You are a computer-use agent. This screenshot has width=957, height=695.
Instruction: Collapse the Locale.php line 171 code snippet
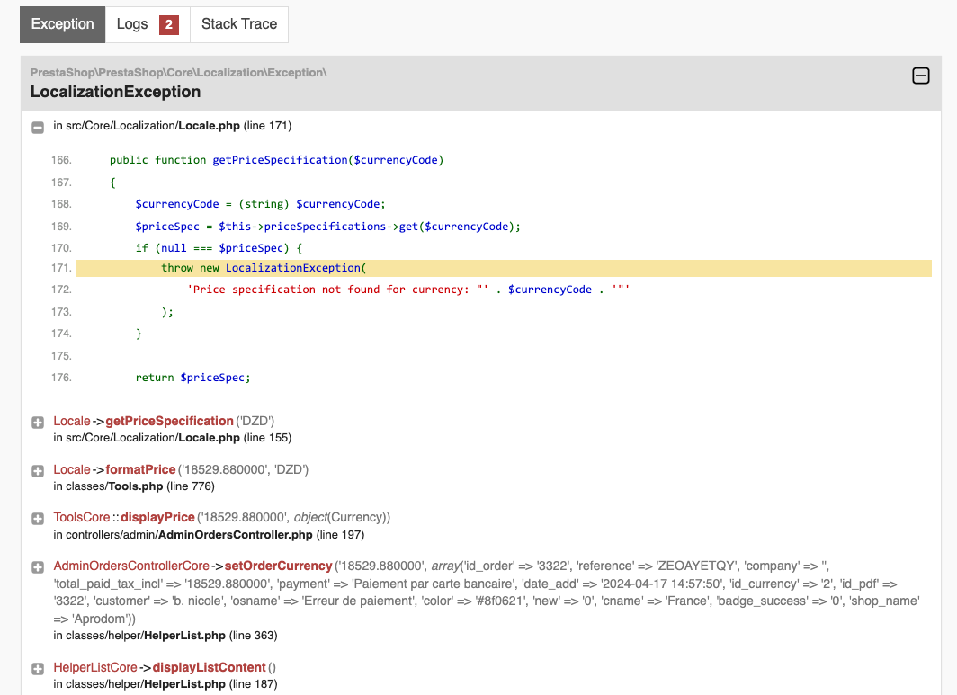pyautogui.click(x=38, y=127)
